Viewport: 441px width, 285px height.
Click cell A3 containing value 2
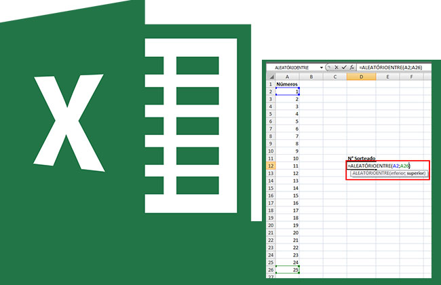[287, 99]
